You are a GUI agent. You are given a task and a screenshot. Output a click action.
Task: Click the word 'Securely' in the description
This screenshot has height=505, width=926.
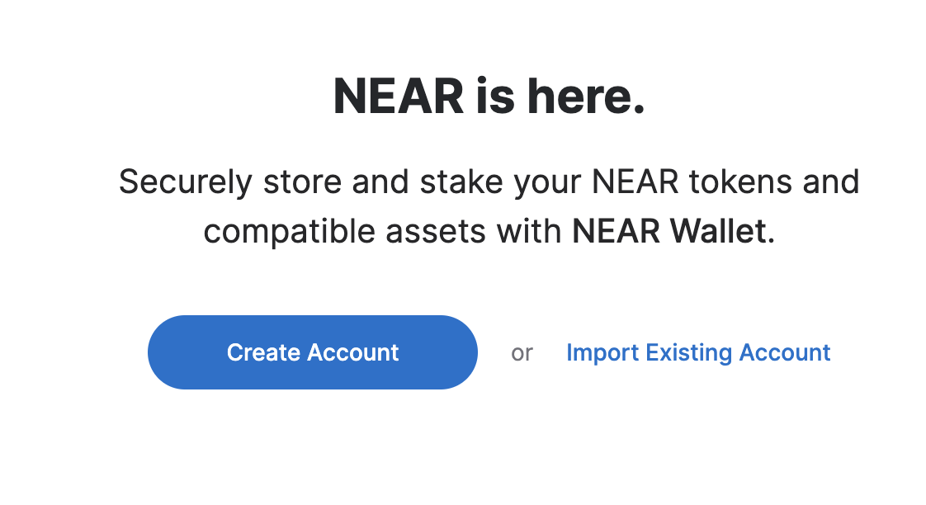click(x=186, y=183)
